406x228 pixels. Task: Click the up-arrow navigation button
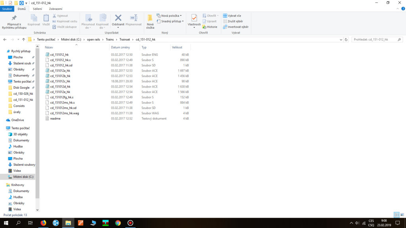(x=24, y=40)
